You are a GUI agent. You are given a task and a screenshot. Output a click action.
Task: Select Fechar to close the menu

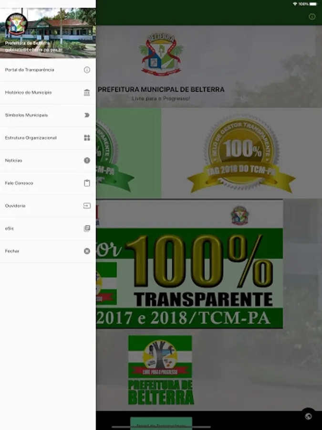tap(48, 251)
